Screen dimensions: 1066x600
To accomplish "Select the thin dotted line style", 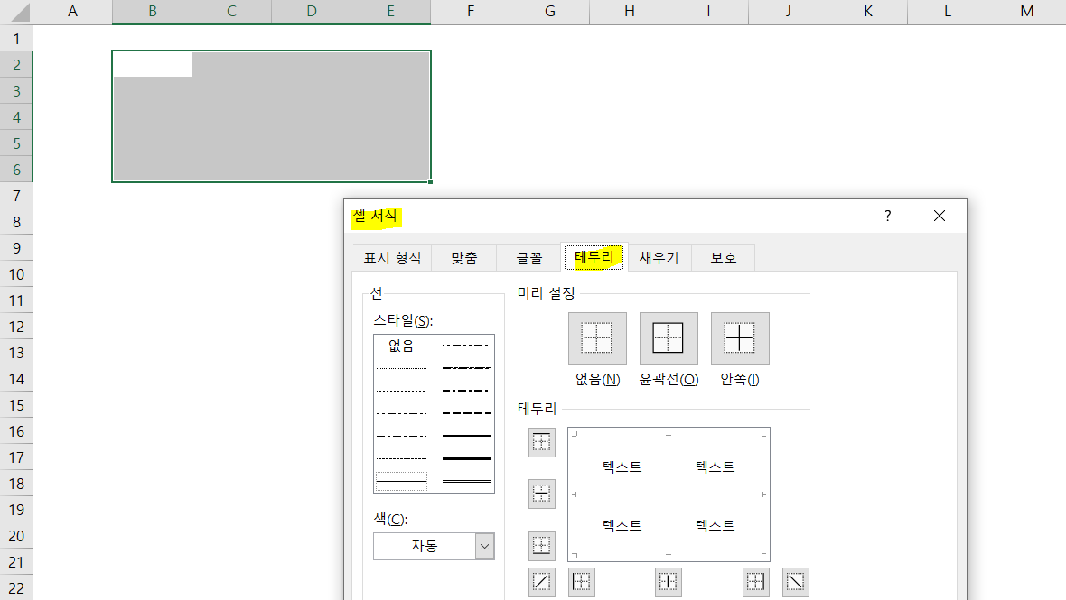I will [x=401, y=391].
